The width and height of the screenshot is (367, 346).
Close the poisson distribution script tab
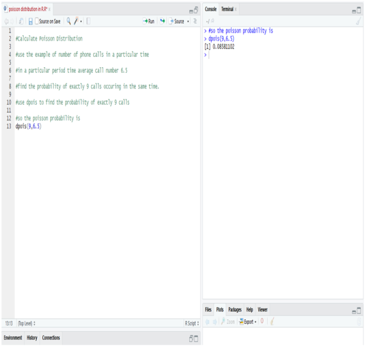[x=50, y=10]
